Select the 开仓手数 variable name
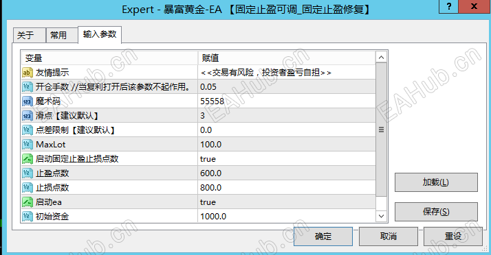 pyautogui.click(x=113, y=87)
